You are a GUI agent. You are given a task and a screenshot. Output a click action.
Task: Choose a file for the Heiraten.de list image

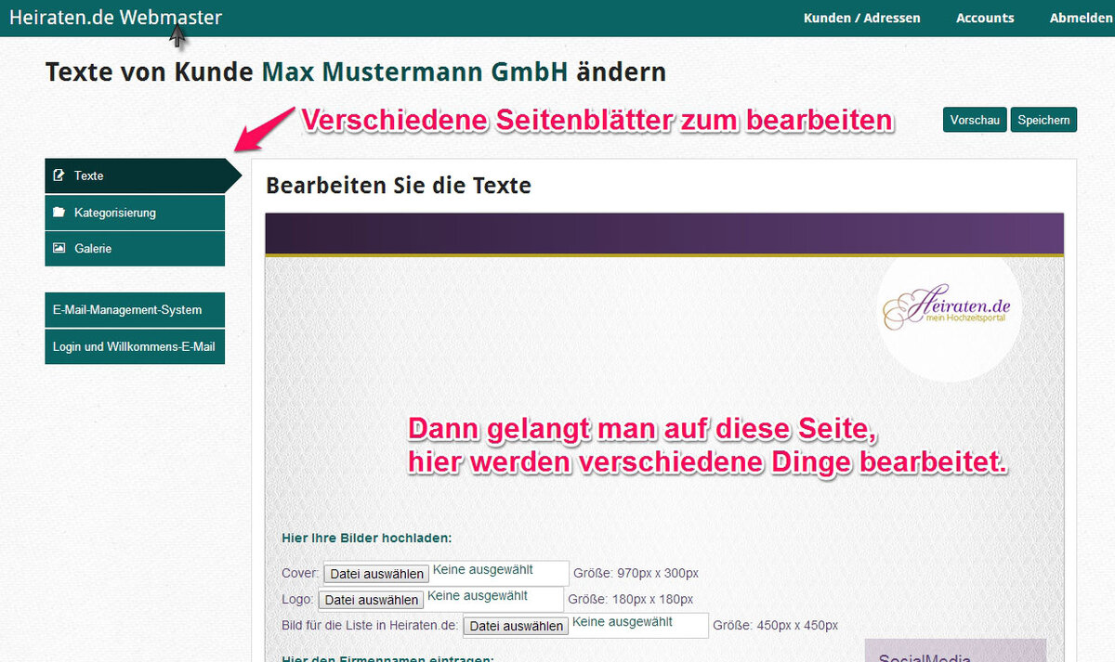[x=516, y=626]
